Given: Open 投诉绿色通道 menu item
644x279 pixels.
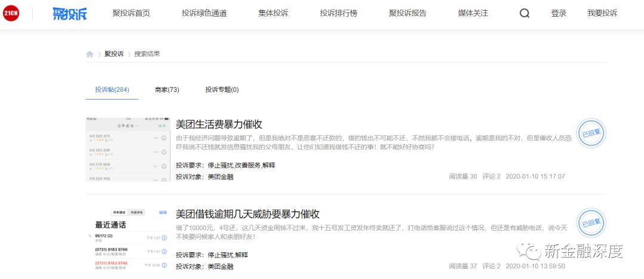Looking at the screenshot, I should [204, 13].
